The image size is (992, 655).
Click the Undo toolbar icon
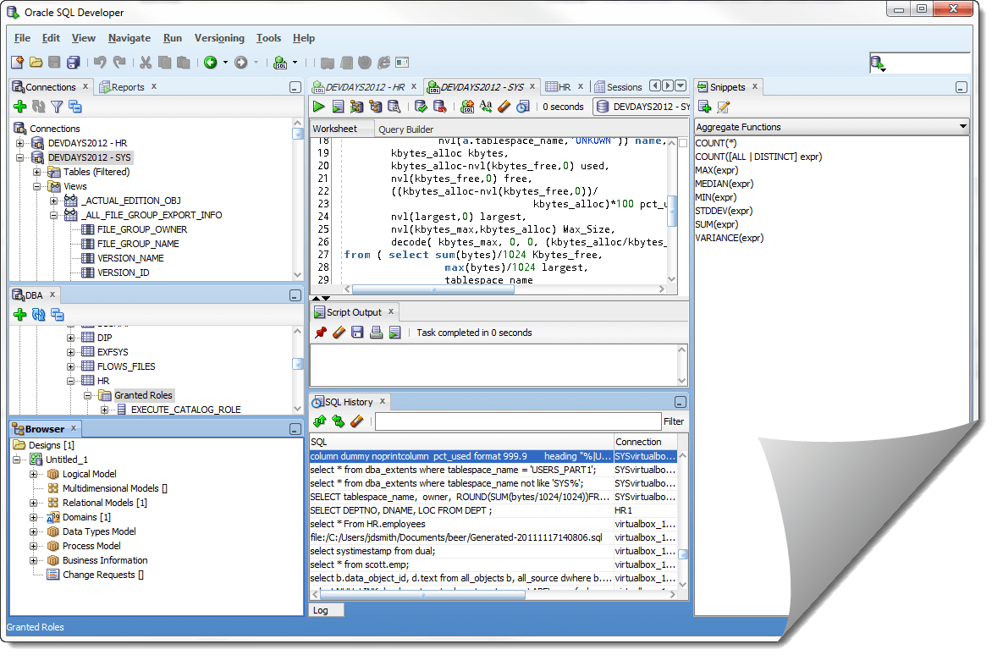[100, 62]
